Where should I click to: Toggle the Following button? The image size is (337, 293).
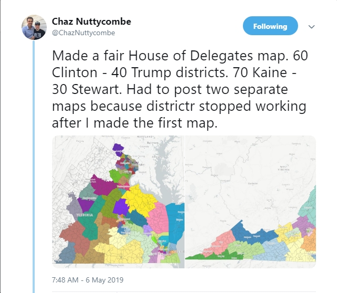270,26
